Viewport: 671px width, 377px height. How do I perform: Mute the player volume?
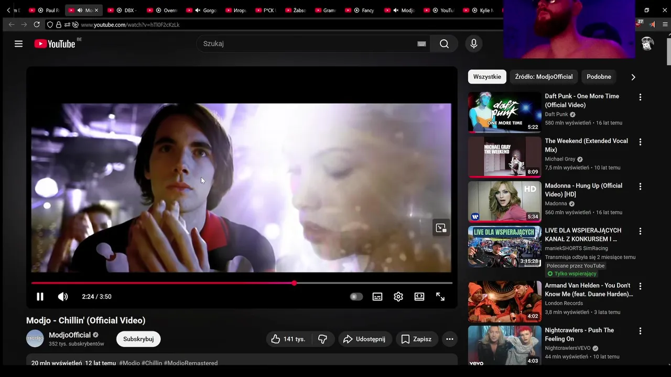coord(63,297)
